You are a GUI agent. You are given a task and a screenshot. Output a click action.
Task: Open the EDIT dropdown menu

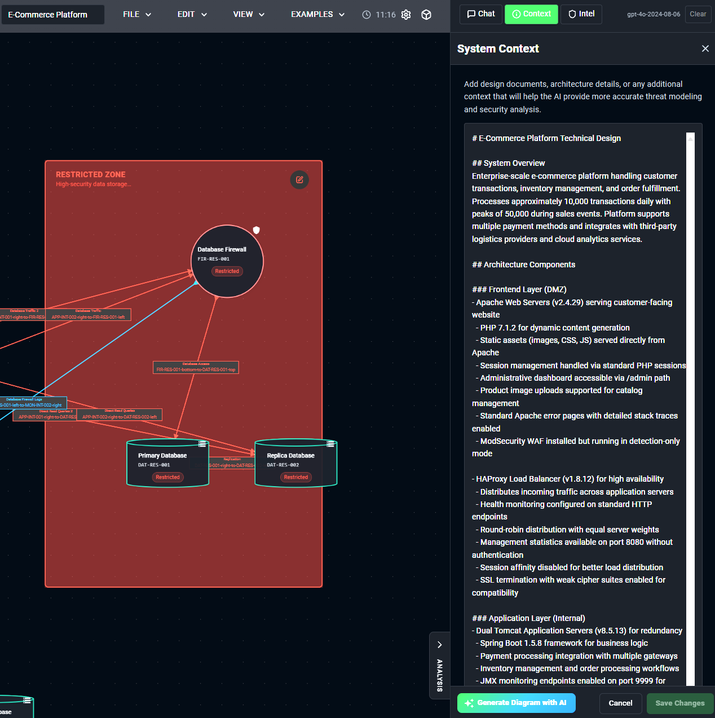pyautogui.click(x=192, y=15)
